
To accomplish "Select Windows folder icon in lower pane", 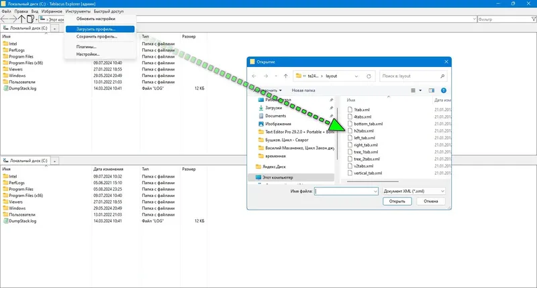I will tap(5, 208).
